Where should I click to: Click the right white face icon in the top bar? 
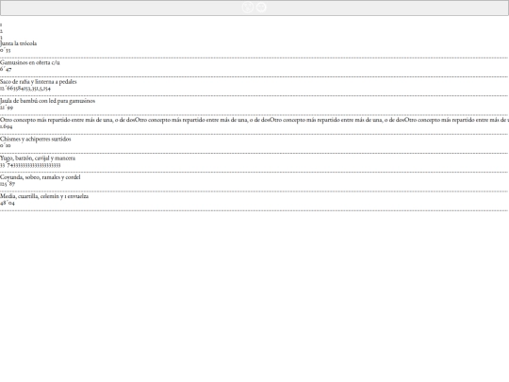click(x=261, y=8)
